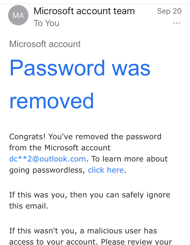
Task: Tap the word "Congrats!" in the message
Action: [x=27, y=137]
